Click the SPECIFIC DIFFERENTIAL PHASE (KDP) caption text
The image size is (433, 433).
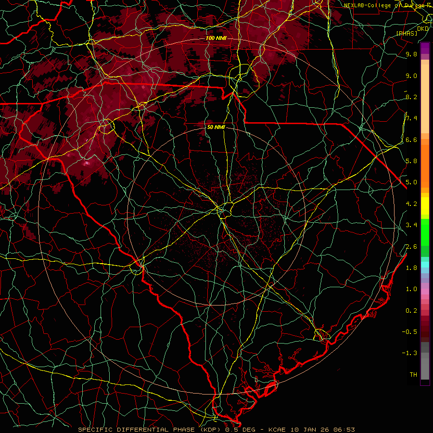point(150,430)
